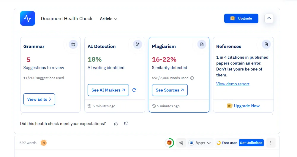Screen dimensions: 297x157
Task: Click the M user avatar
Action: (44, 143)
